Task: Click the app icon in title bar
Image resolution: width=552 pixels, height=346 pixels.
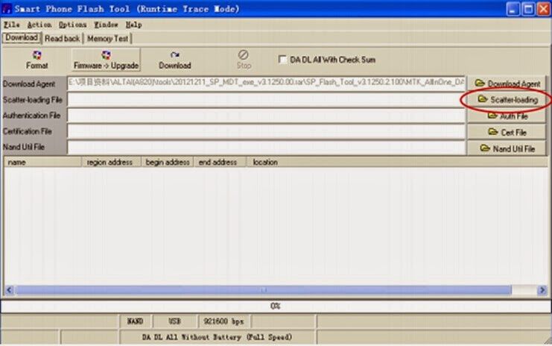Action: click(7, 8)
